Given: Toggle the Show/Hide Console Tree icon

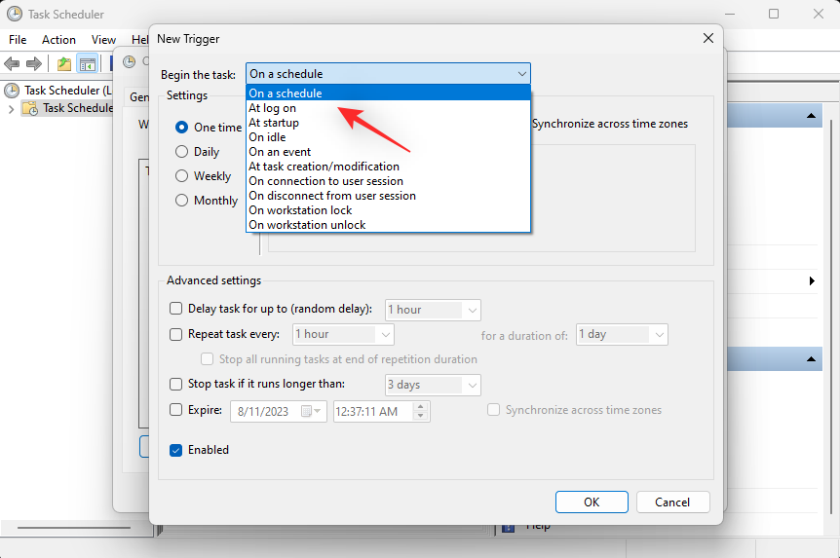Looking at the screenshot, I should (88, 64).
